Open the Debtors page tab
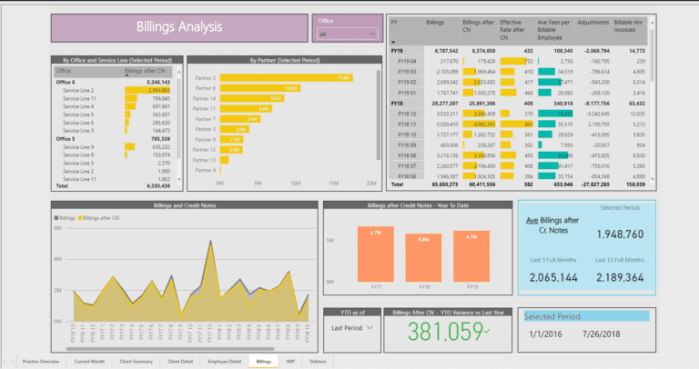699x369 pixels. [318, 362]
